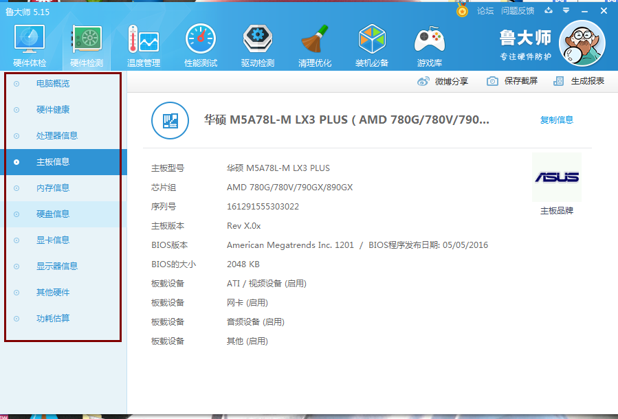Close the Lu Dashi window
Screen dimensions: 618x419
click(x=604, y=11)
